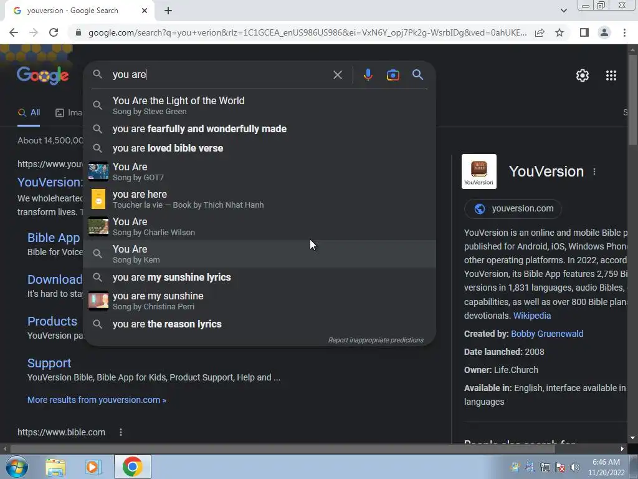Click into the 'you are' search field
638x479 pixels.
tap(220, 75)
